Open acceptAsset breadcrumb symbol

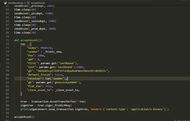click(38, 3)
